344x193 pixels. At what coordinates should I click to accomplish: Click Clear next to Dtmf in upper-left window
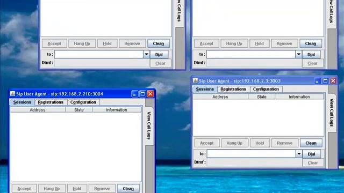pyautogui.click(x=160, y=63)
